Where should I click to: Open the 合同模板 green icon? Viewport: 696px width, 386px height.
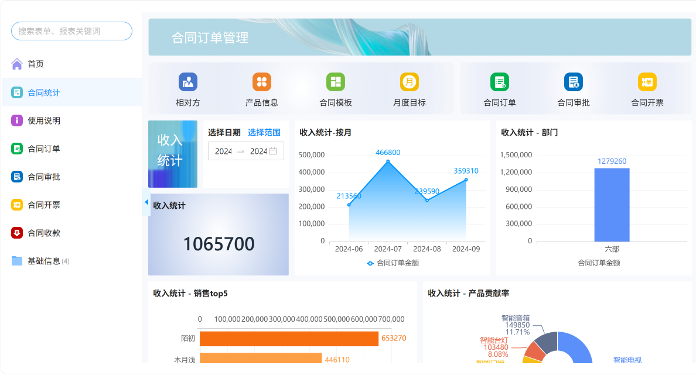pos(336,82)
